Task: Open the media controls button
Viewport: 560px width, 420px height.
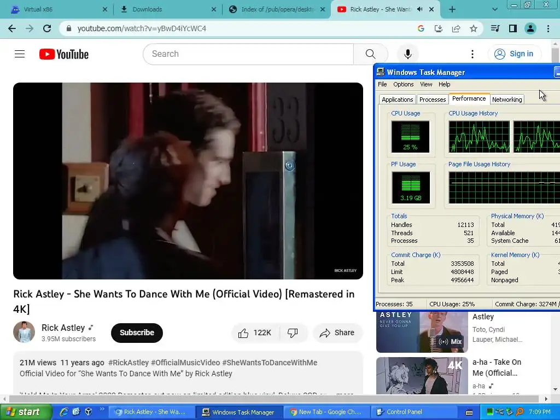Action: (x=495, y=28)
